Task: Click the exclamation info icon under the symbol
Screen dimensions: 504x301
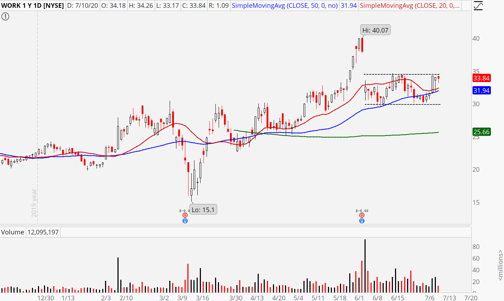Action: (x=5, y=17)
